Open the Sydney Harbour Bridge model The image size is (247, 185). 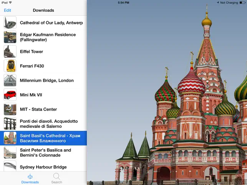43,166
